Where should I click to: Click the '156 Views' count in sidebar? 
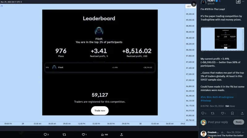(230, 106)
